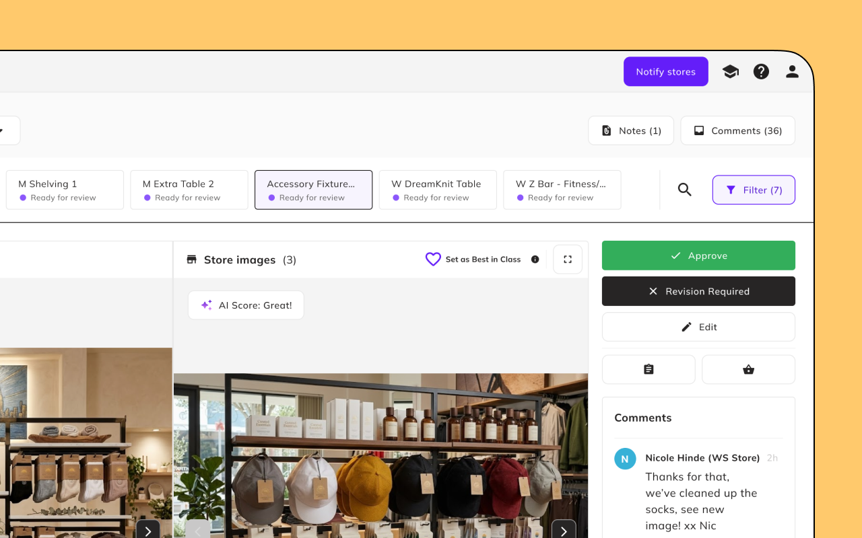The width and height of the screenshot is (862, 538).
Task: Select the W Z Bar - Fitness tab
Action: pos(562,190)
